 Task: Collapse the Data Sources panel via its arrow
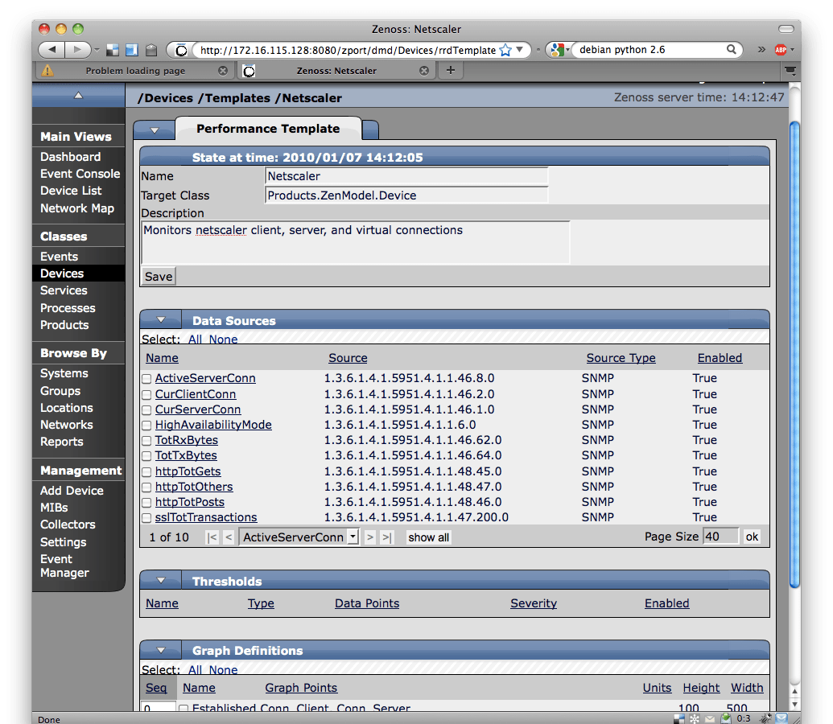[159, 319]
